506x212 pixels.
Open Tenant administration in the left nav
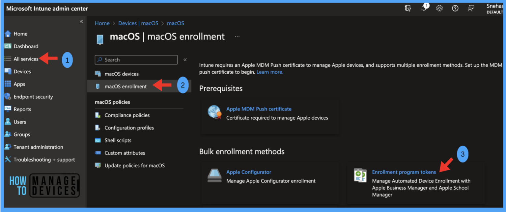pos(38,147)
